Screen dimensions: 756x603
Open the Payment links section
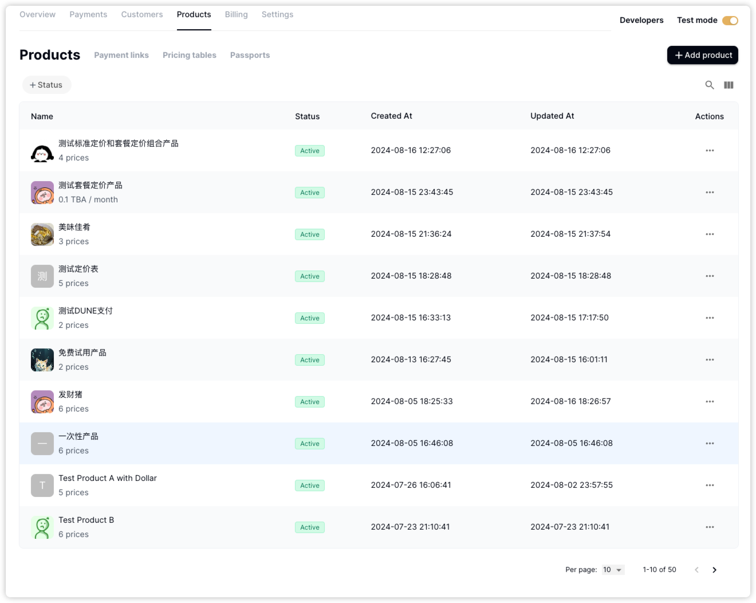(x=121, y=55)
